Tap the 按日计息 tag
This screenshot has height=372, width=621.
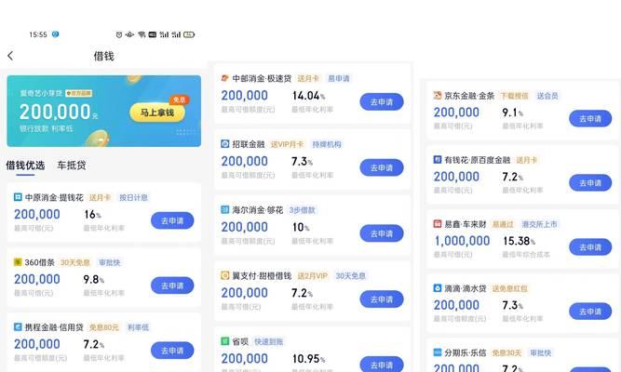133,197
